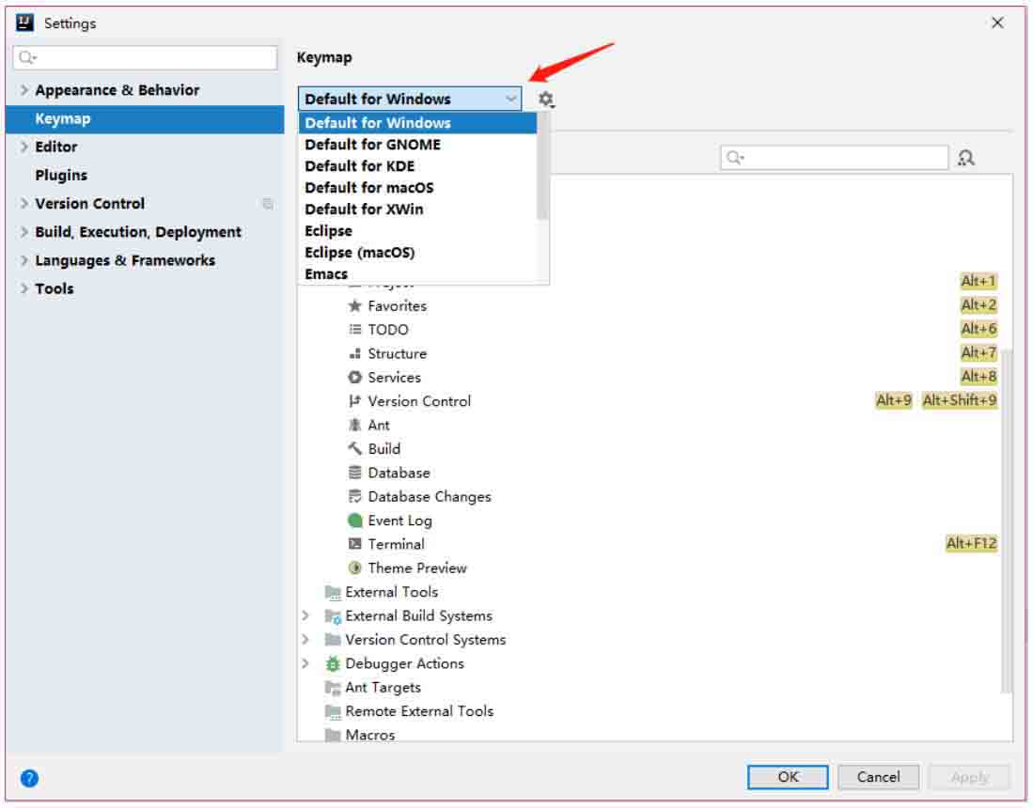Image resolution: width=1033 pixels, height=808 pixels.
Task: Click the Cancel button
Action: point(878,777)
